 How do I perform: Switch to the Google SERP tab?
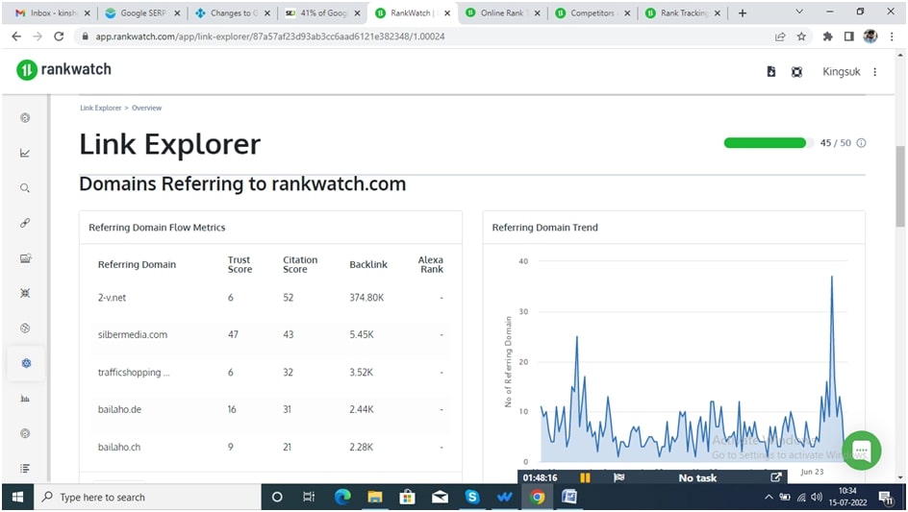[142, 12]
